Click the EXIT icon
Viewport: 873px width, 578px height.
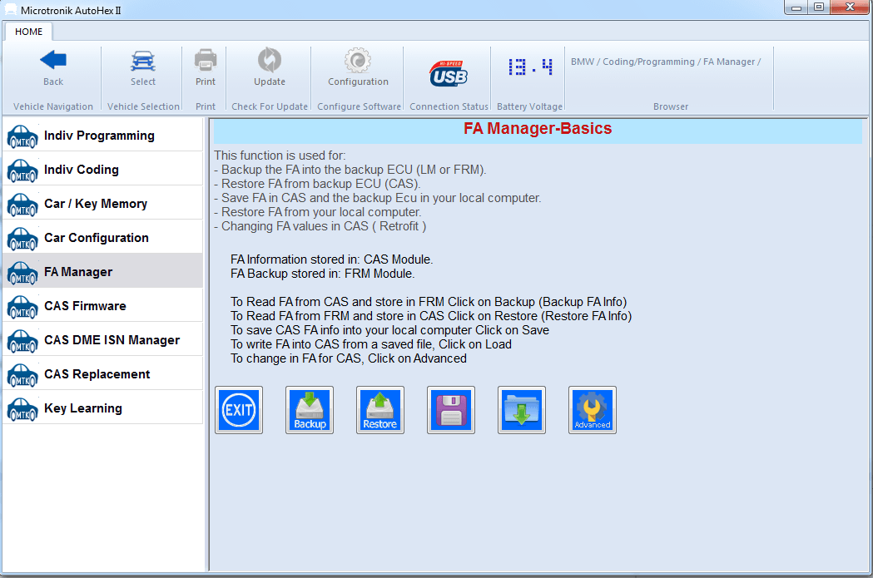tap(239, 409)
